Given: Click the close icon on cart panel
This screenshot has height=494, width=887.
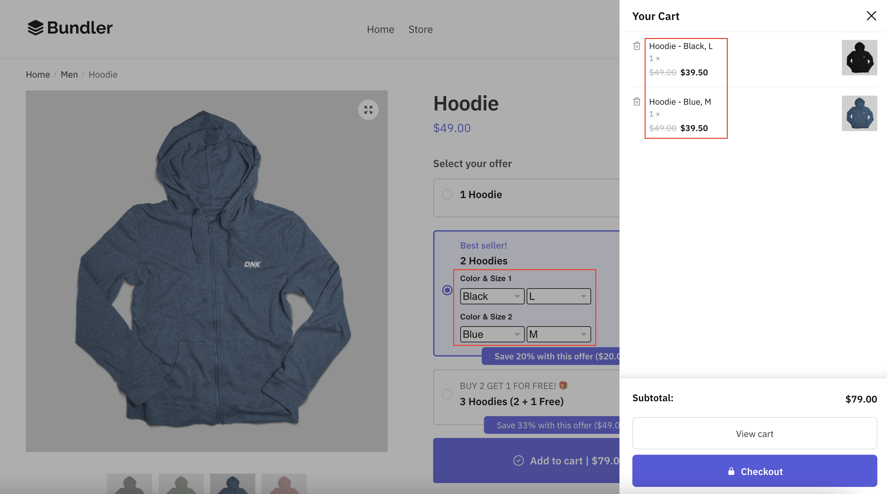Looking at the screenshot, I should tap(872, 16).
